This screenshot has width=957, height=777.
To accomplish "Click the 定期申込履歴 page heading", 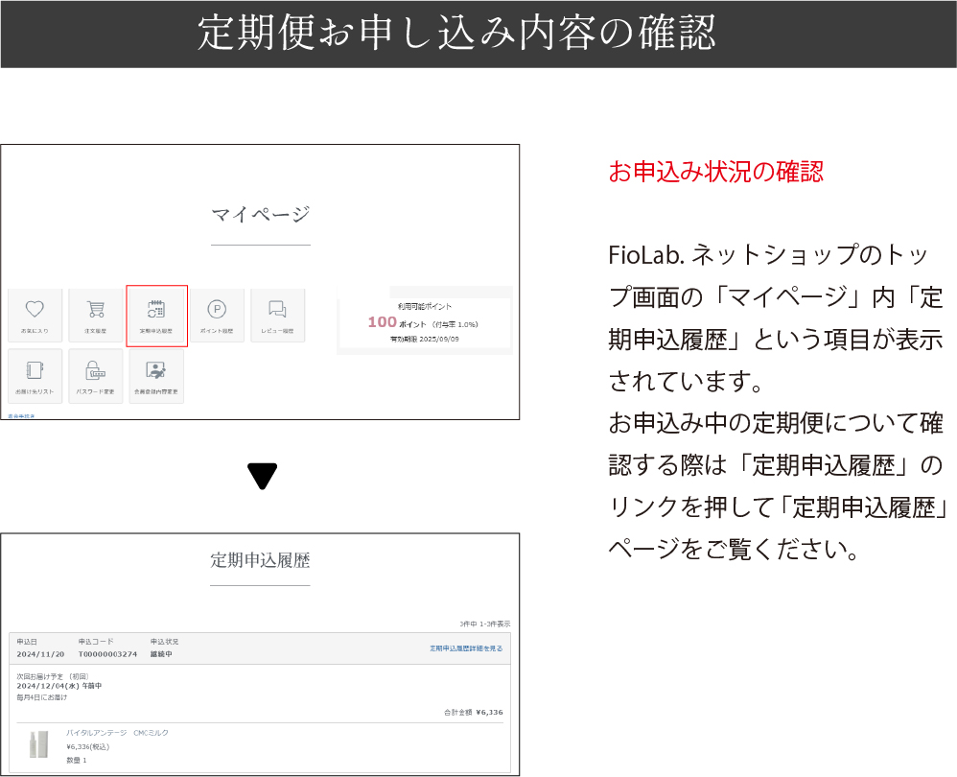I will pyautogui.click(x=260, y=560).
